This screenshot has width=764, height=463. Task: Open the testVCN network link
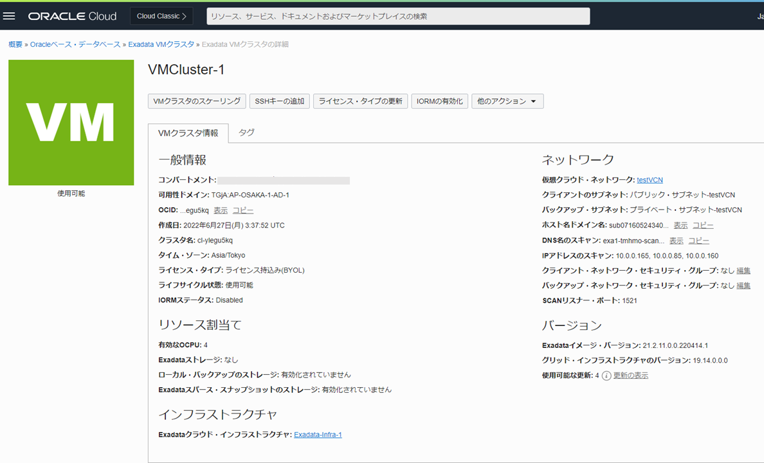(650, 180)
